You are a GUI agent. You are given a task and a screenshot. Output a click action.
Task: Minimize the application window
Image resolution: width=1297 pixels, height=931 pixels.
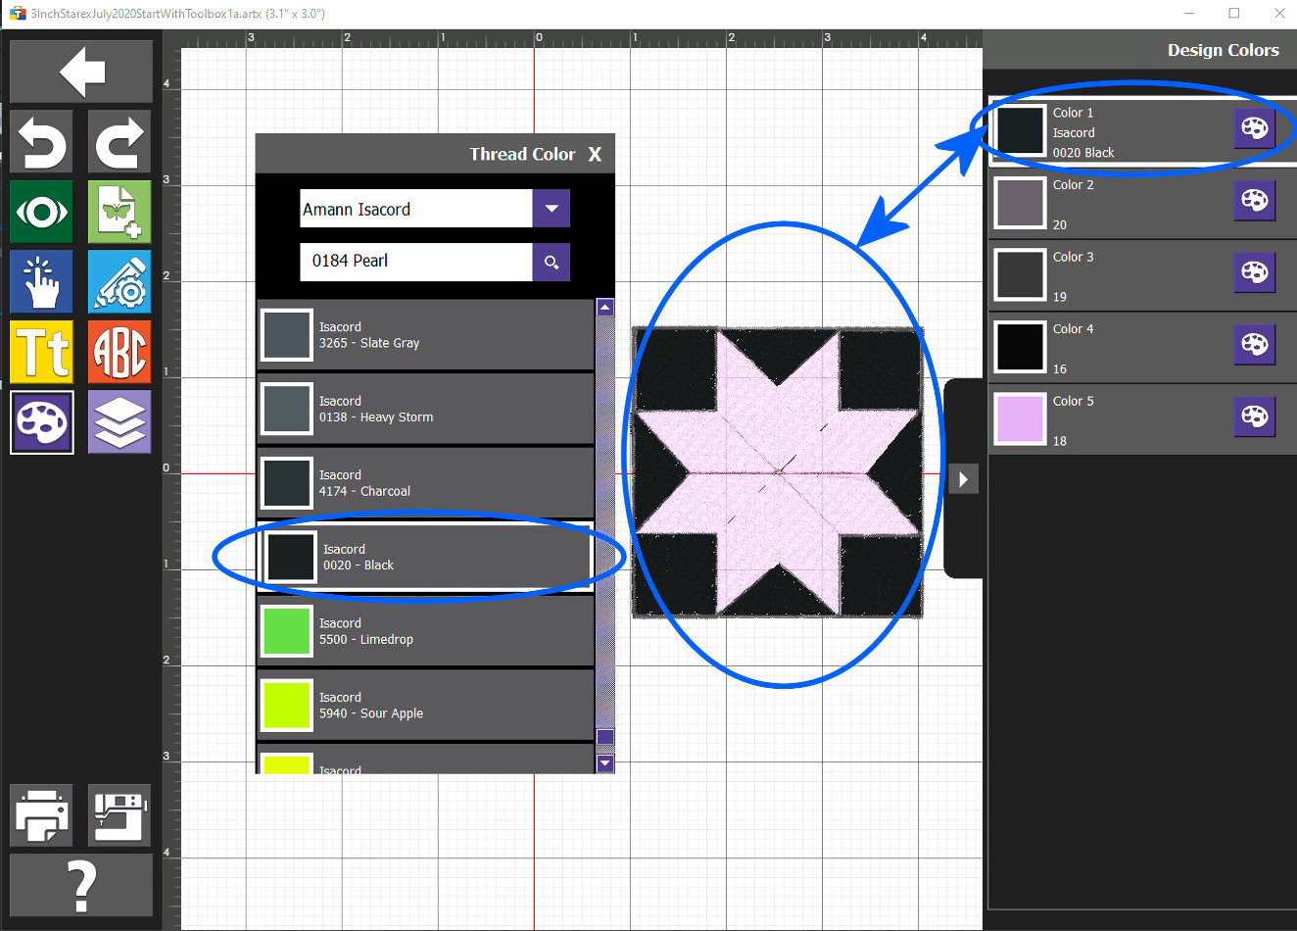1189,14
